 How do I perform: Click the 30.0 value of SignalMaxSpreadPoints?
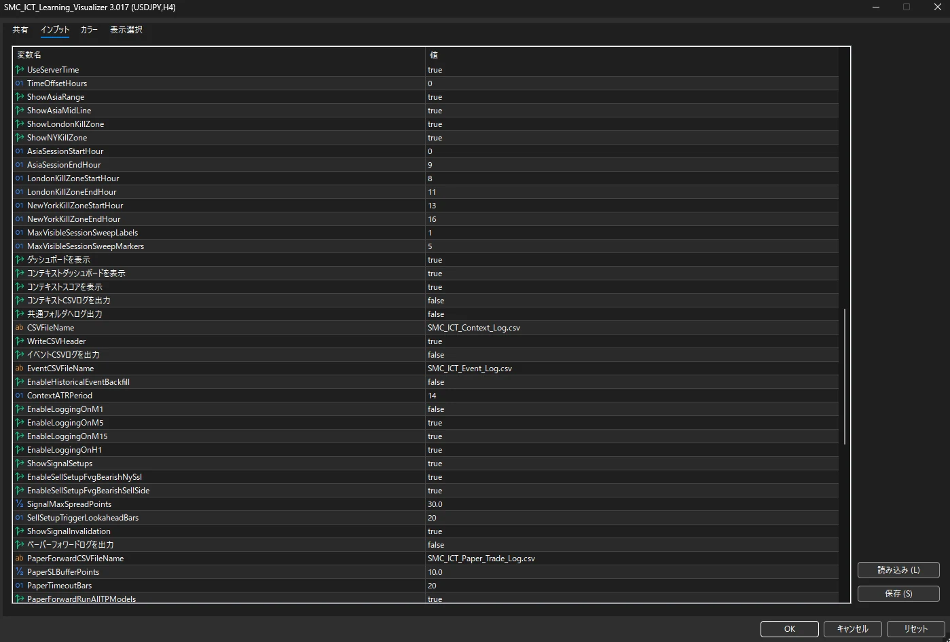[435, 504]
